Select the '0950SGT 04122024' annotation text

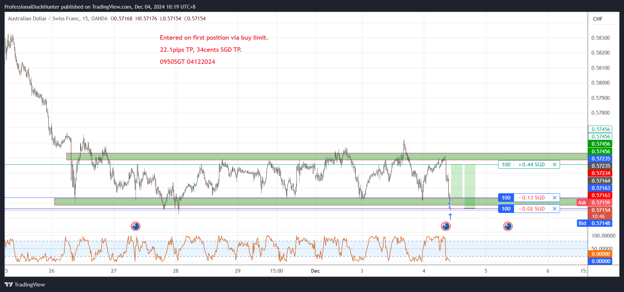coord(187,62)
